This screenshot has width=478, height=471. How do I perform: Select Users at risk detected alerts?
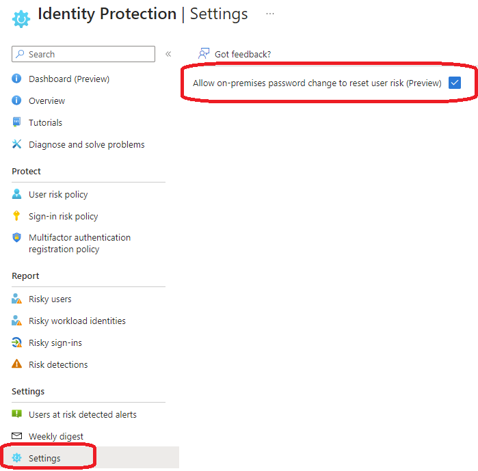coord(82,415)
